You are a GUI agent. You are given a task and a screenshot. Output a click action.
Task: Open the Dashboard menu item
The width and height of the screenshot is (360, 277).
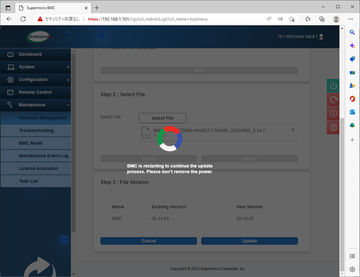click(x=35, y=54)
